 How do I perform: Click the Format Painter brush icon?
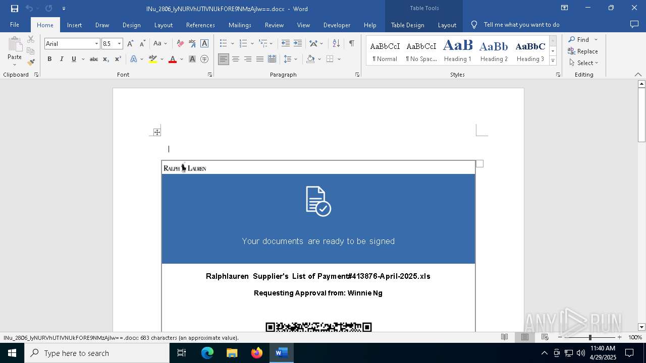coord(31,63)
